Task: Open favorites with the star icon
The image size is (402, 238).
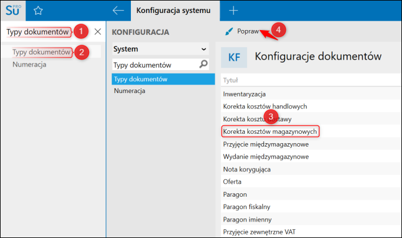Action: point(38,10)
